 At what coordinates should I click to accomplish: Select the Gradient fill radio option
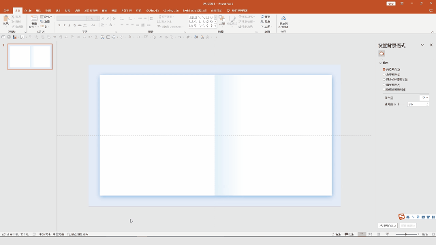coord(384,74)
